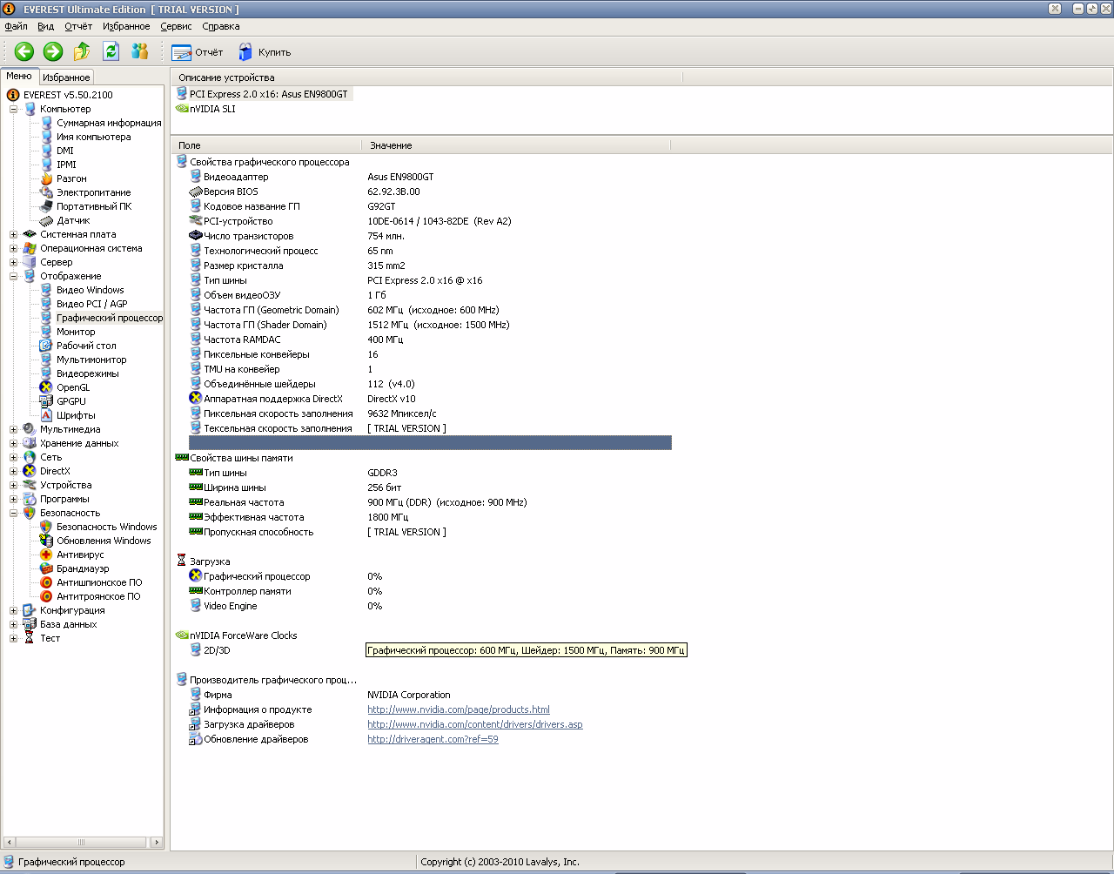Select the Безопасность Windows shield icon
The width and height of the screenshot is (1114, 874).
[x=47, y=527]
